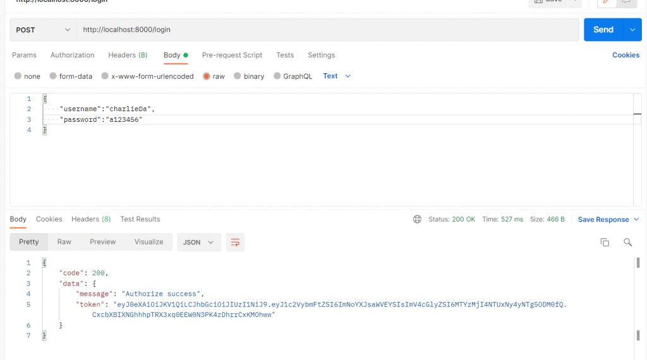Open the POST method dropdown

click(43, 30)
